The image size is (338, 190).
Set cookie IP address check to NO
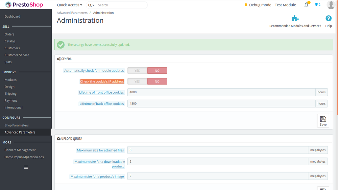pyautogui.click(x=157, y=81)
